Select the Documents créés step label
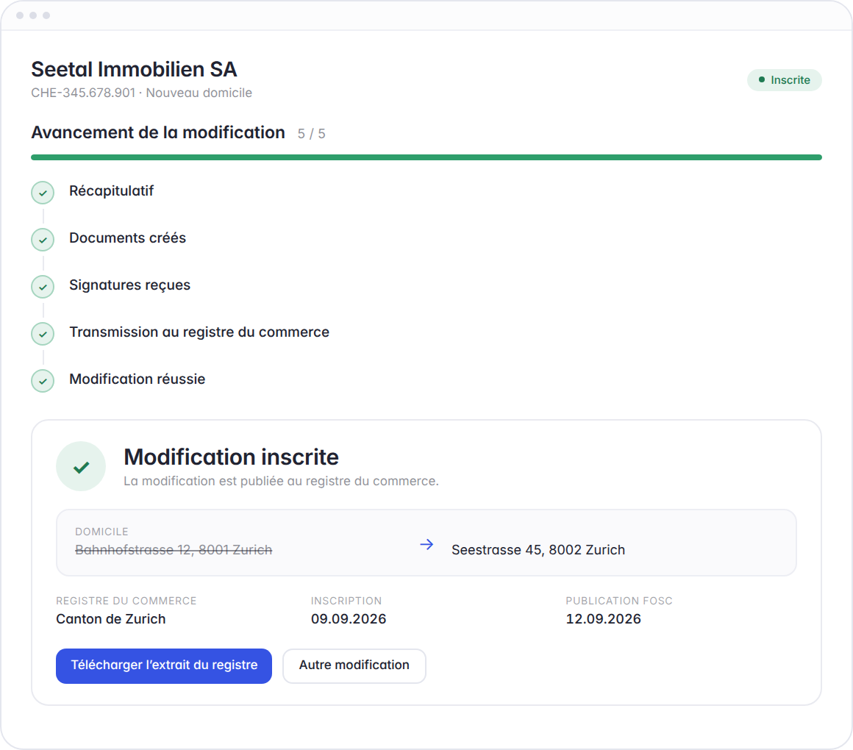 [x=127, y=238]
